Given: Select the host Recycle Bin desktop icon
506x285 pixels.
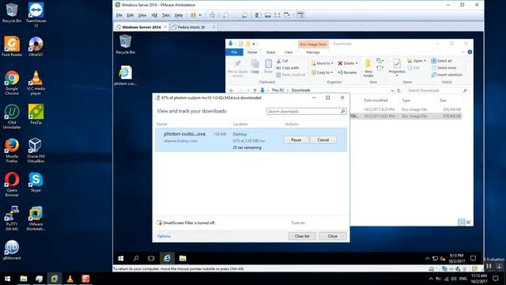Looking at the screenshot, I should click(12, 13).
